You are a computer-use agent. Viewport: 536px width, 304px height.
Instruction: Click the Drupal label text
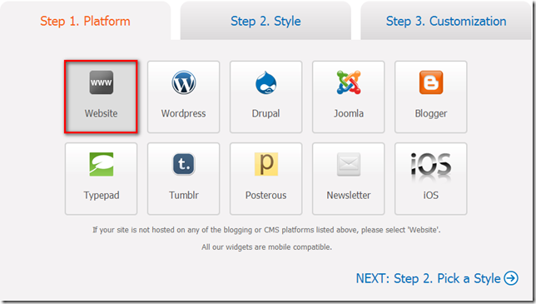[x=266, y=113]
